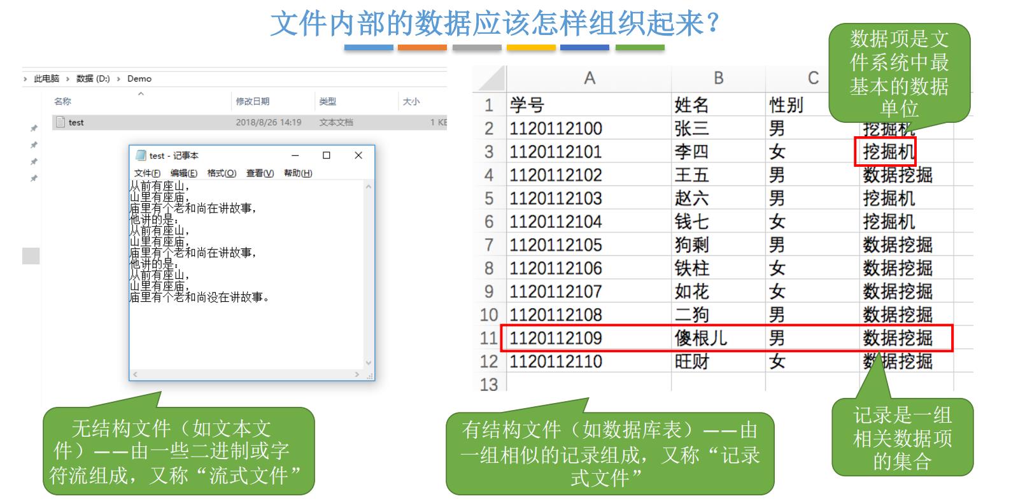
Task: Select the name cell 钱七
Action: [x=718, y=222]
